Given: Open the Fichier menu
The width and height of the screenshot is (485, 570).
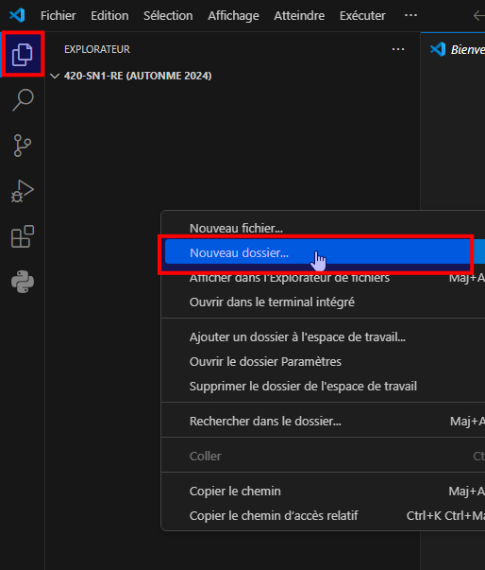Looking at the screenshot, I should [x=59, y=16].
